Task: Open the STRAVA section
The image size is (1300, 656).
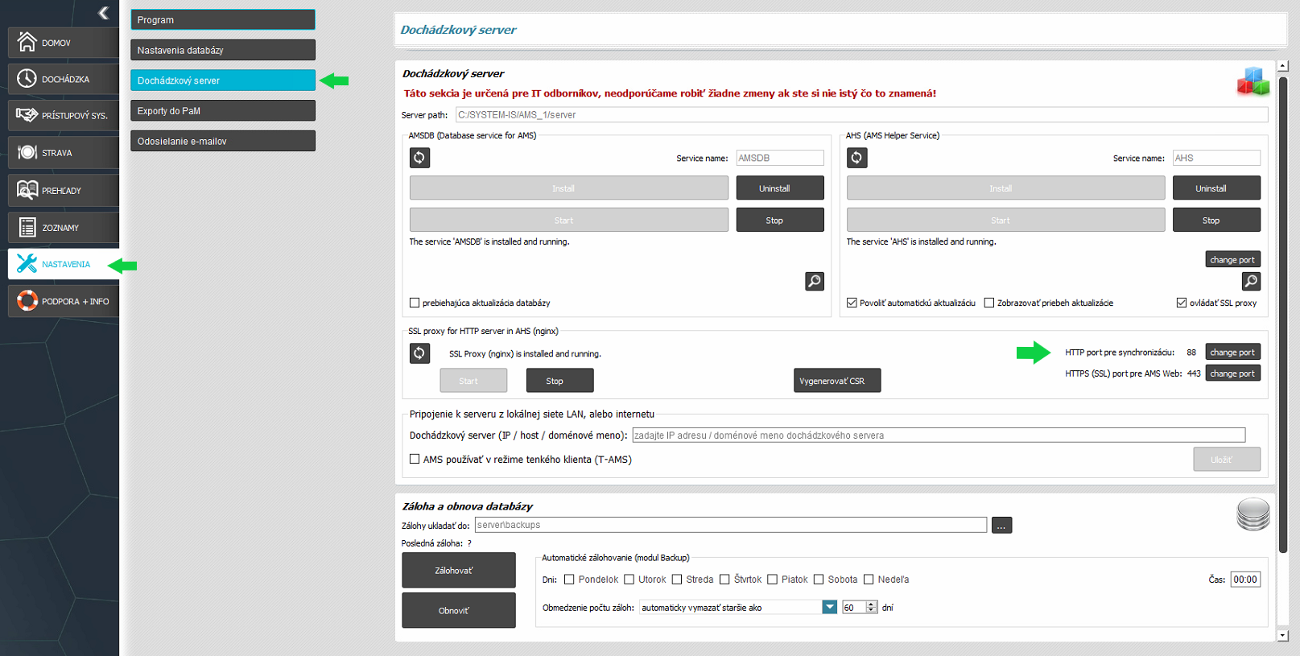Action: click(64, 152)
